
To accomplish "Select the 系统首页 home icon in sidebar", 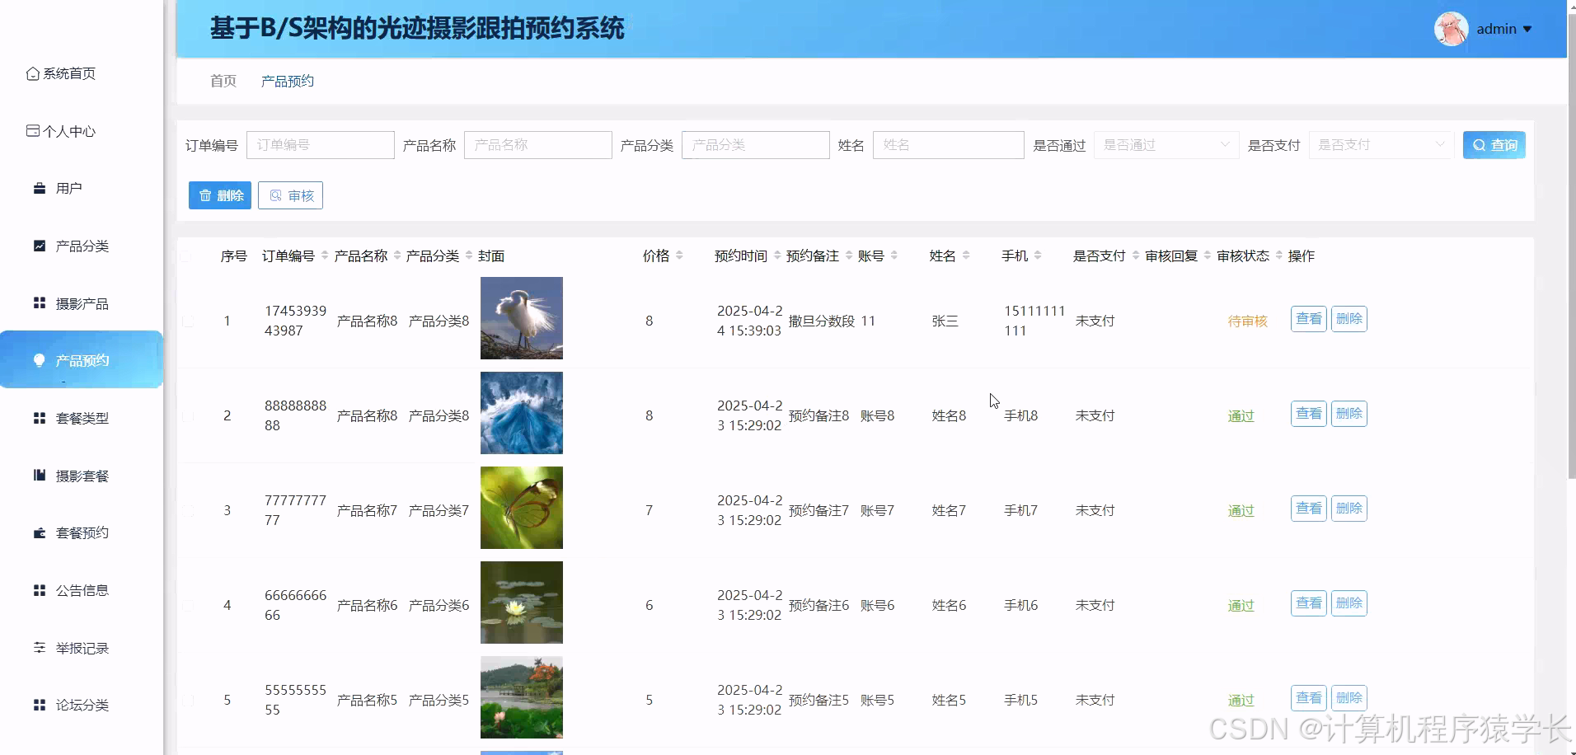I will pyautogui.click(x=33, y=73).
